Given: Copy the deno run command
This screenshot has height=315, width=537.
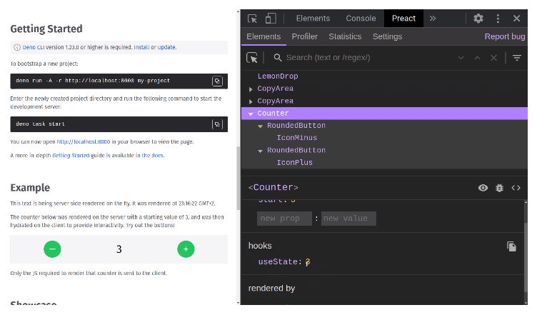Looking at the screenshot, I should (x=217, y=81).
